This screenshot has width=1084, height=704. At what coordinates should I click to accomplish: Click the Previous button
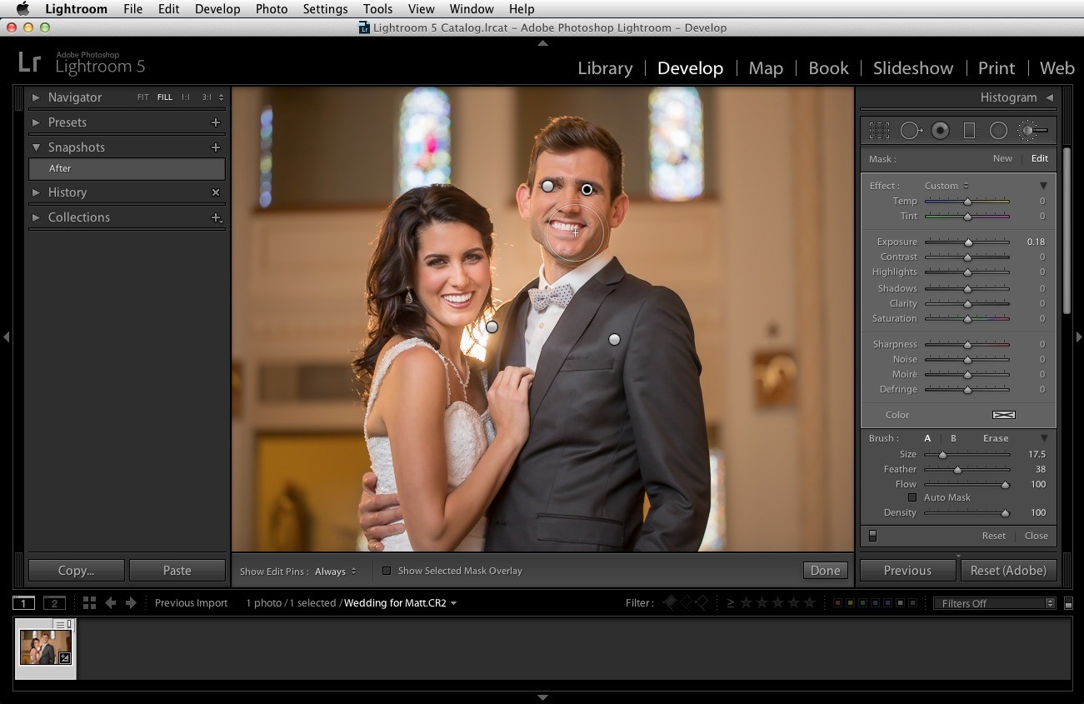907,571
